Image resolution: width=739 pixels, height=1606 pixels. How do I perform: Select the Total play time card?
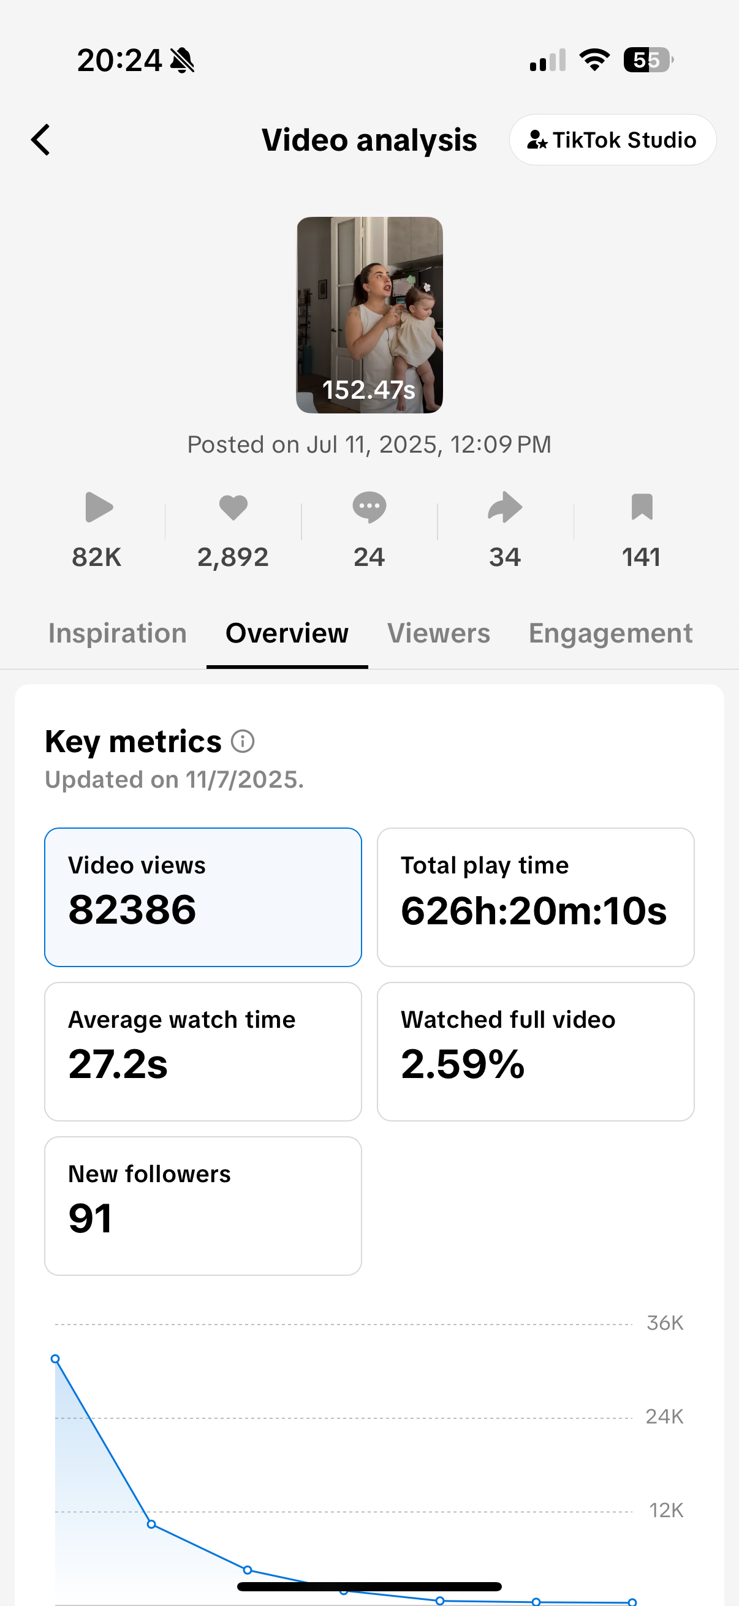[535, 897]
